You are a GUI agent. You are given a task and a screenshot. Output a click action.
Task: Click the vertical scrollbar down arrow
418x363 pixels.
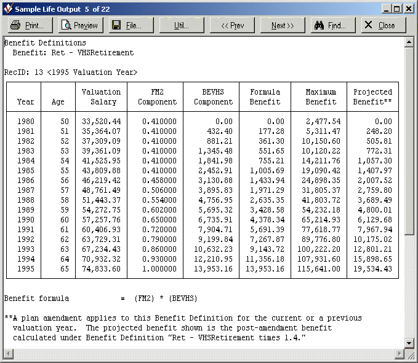(409, 343)
